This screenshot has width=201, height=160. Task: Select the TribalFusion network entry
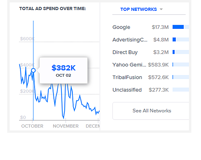point(151,77)
